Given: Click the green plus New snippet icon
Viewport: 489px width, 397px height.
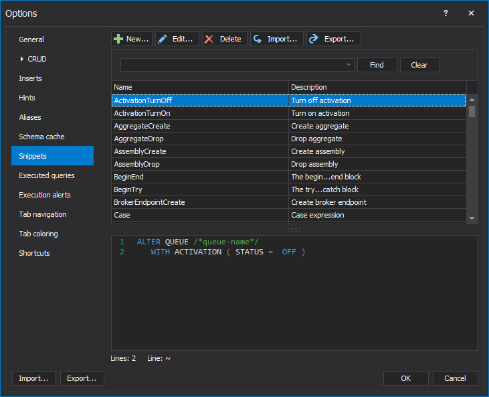Looking at the screenshot, I should click(118, 39).
